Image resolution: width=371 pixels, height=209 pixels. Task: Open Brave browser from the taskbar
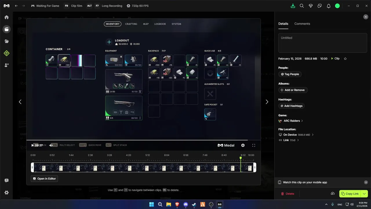[177, 204]
